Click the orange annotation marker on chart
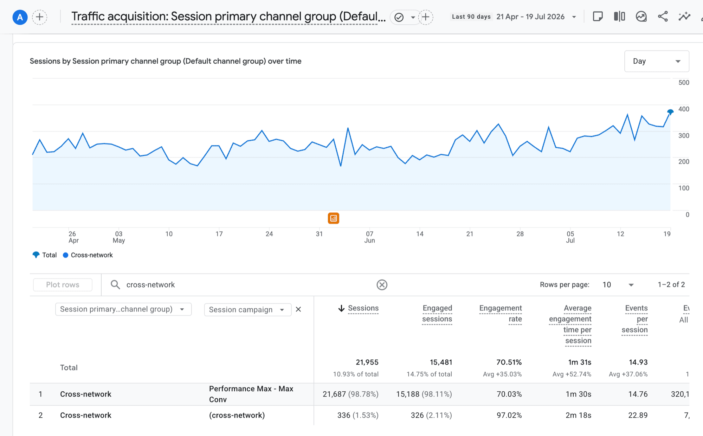The width and height of the screenshot is (703, 436). [334, 218]
